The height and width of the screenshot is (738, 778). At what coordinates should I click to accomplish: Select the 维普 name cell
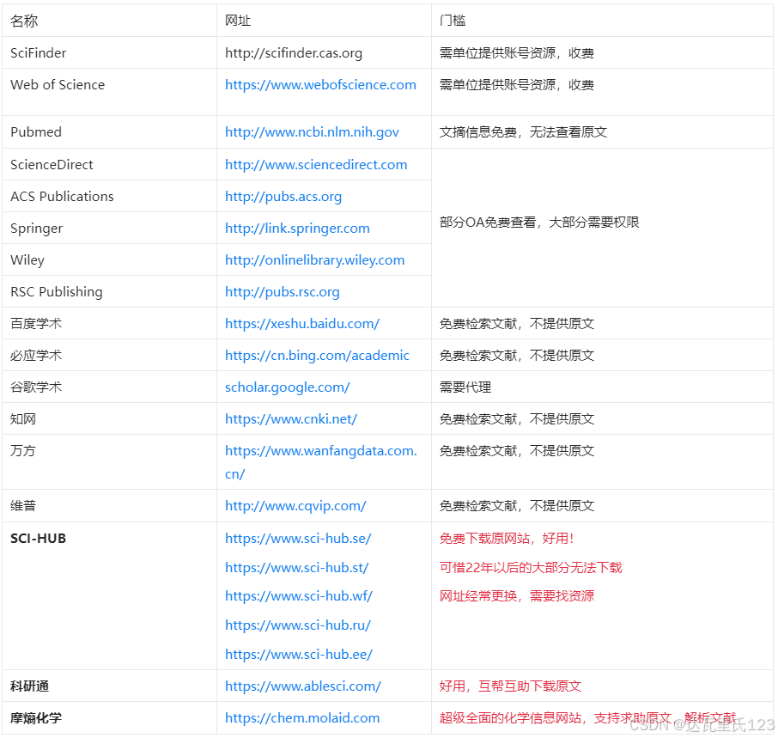(109, 506)
